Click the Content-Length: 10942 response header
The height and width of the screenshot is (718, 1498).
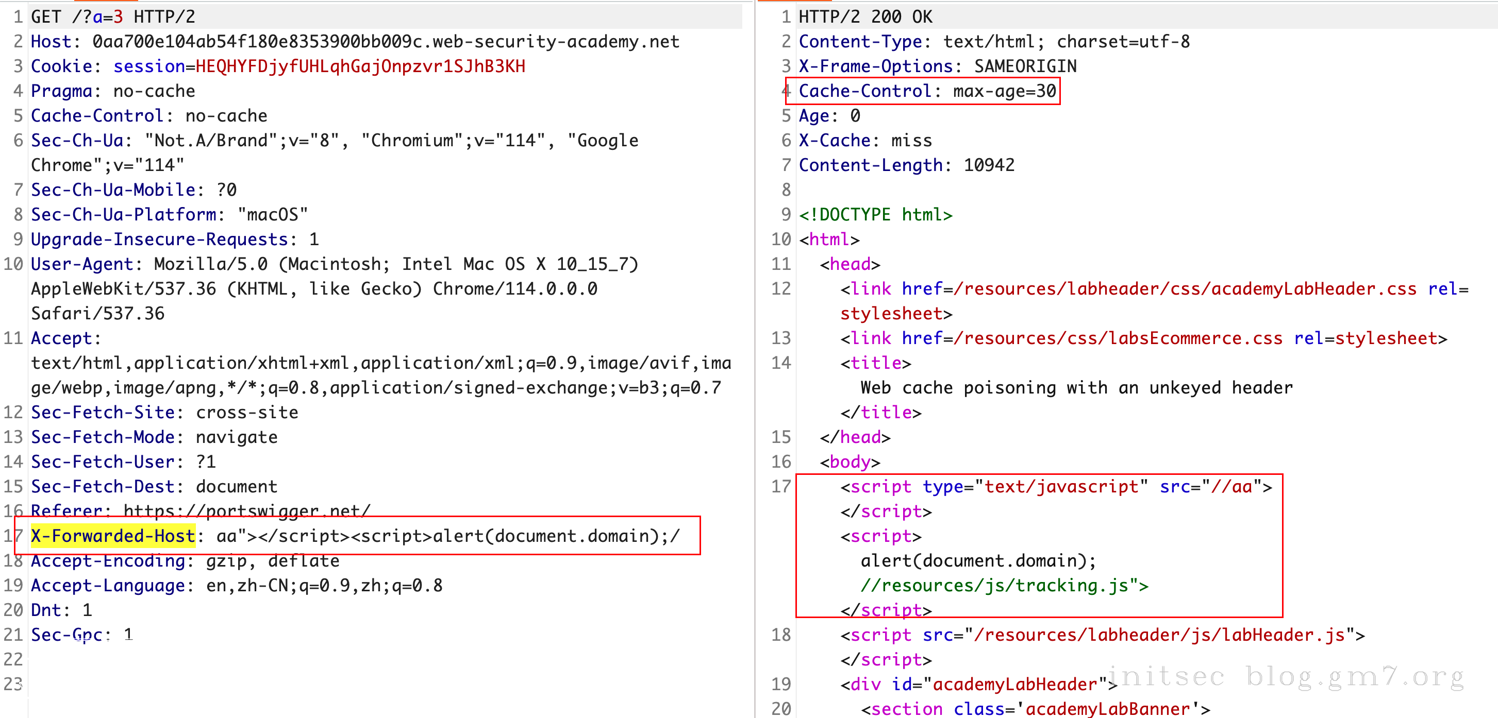tap(906, 165)
